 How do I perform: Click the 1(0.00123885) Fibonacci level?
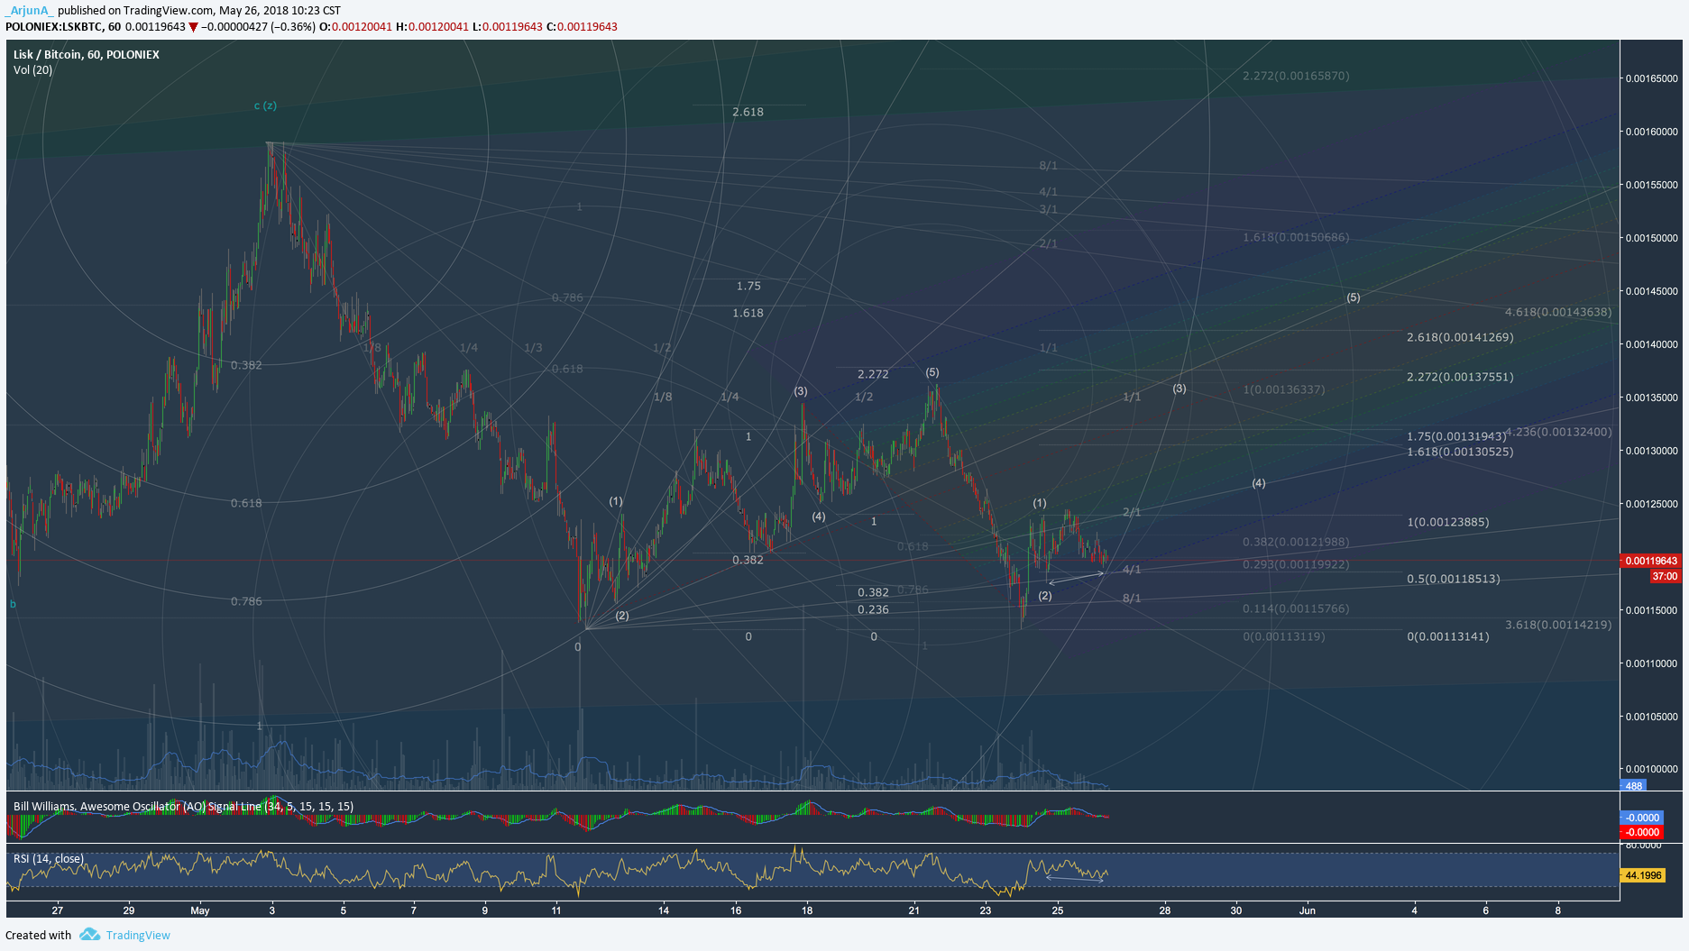[1448, 522]
